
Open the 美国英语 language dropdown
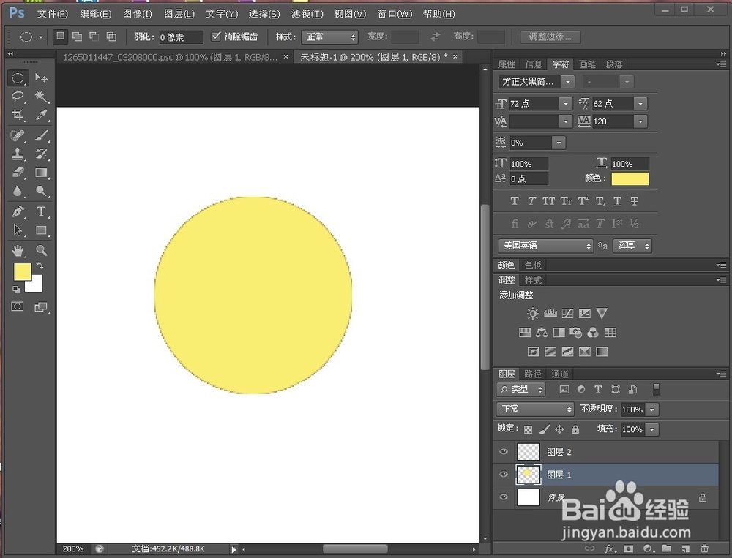point(545,246)
